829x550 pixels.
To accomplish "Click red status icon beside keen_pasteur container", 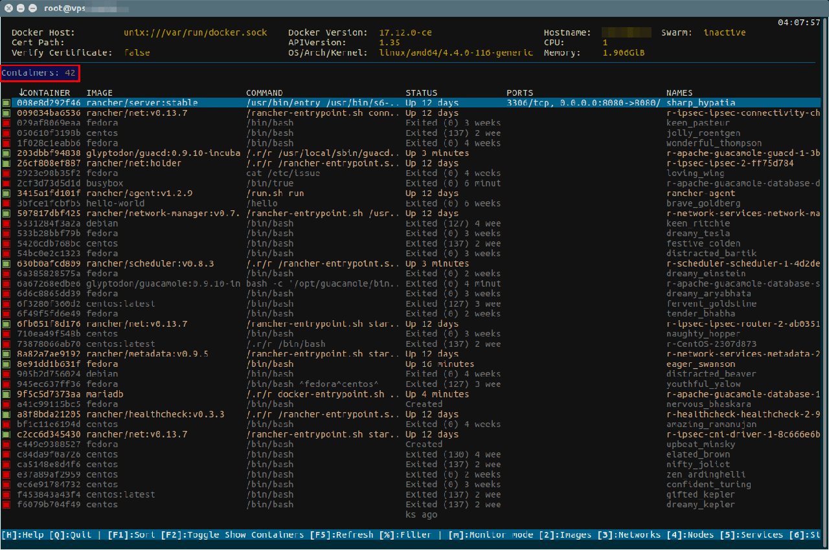I will (6, 123).
